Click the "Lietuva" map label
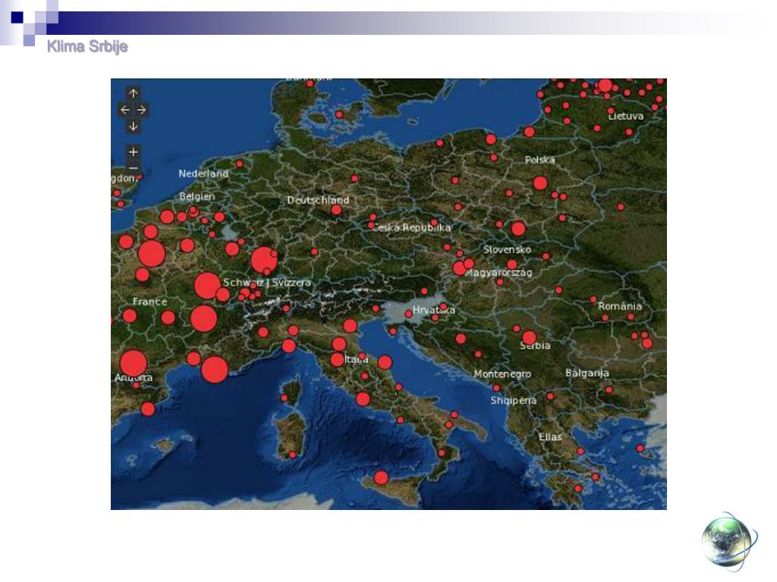Viewport: 777px width, 582px height. click(626, 116)
